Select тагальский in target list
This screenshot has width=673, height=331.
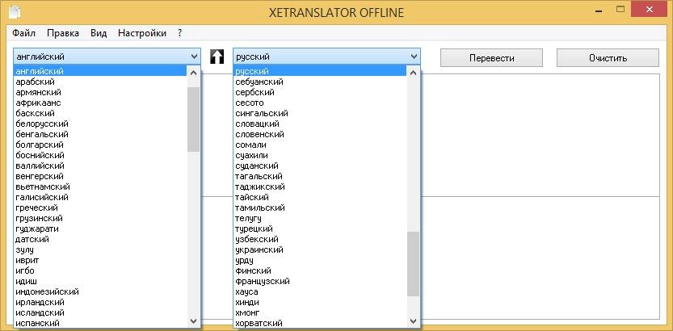point(320,176)
